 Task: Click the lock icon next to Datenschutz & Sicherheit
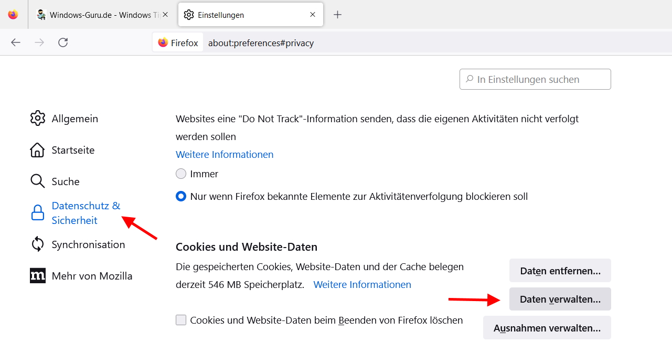tap(37, 212)
